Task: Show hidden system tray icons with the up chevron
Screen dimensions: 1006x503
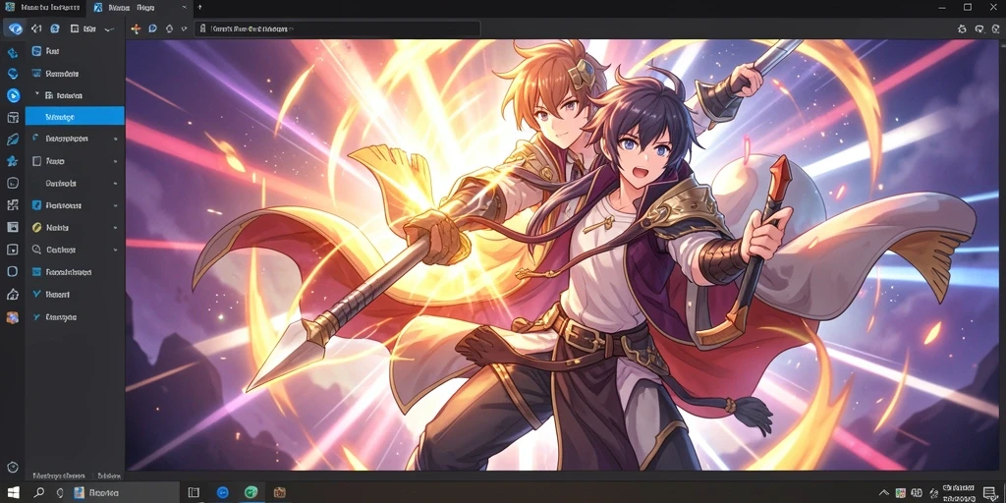Action: tap(884, 493)
